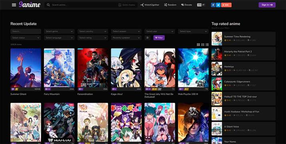
Task: Expand the Select rating dropdown
Action: [x=93, y=37]
